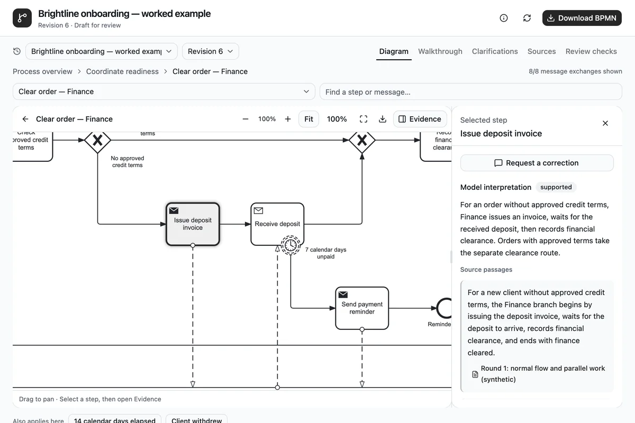Open the info icon in the header
The width and height of the screenshot is (635, 423).
pyautogui.click(x=504, y=18)
